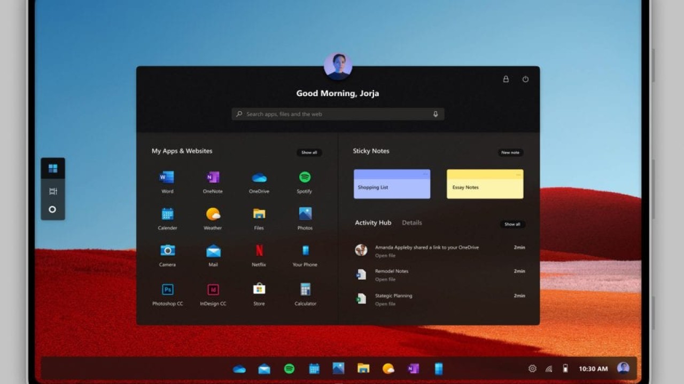This screenshot has height=384, width=684.
Task: Click the power button icon
Action: (525, 79)
